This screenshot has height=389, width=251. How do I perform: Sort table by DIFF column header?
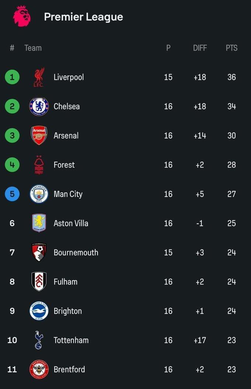coord(200,48)
